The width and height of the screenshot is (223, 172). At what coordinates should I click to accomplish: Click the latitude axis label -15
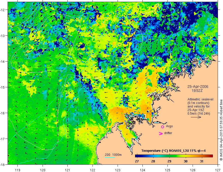coord(3,87)
